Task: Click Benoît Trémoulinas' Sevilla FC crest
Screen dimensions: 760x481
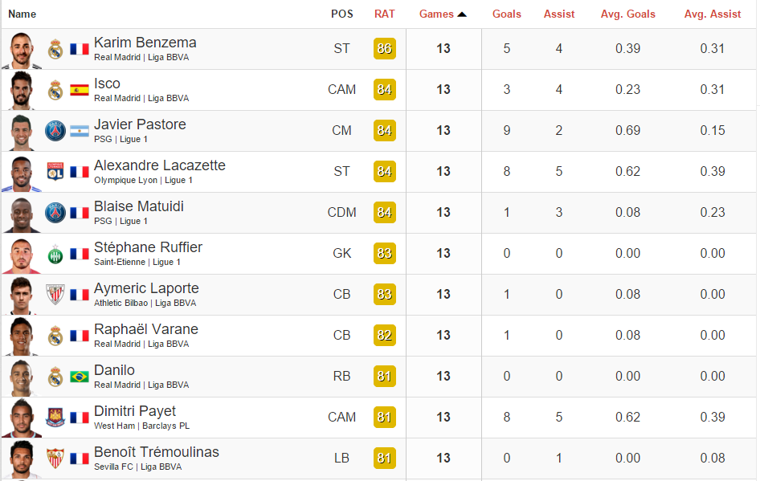Action: (x=55, y=459)
